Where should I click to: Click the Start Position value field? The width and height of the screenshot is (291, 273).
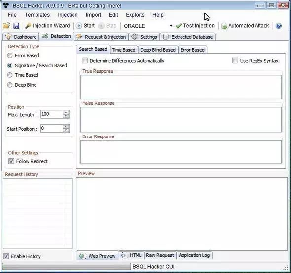pyautogui.click(x=51, y=128)
